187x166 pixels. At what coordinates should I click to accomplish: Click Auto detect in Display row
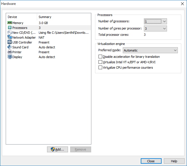(x=47, y=57)
